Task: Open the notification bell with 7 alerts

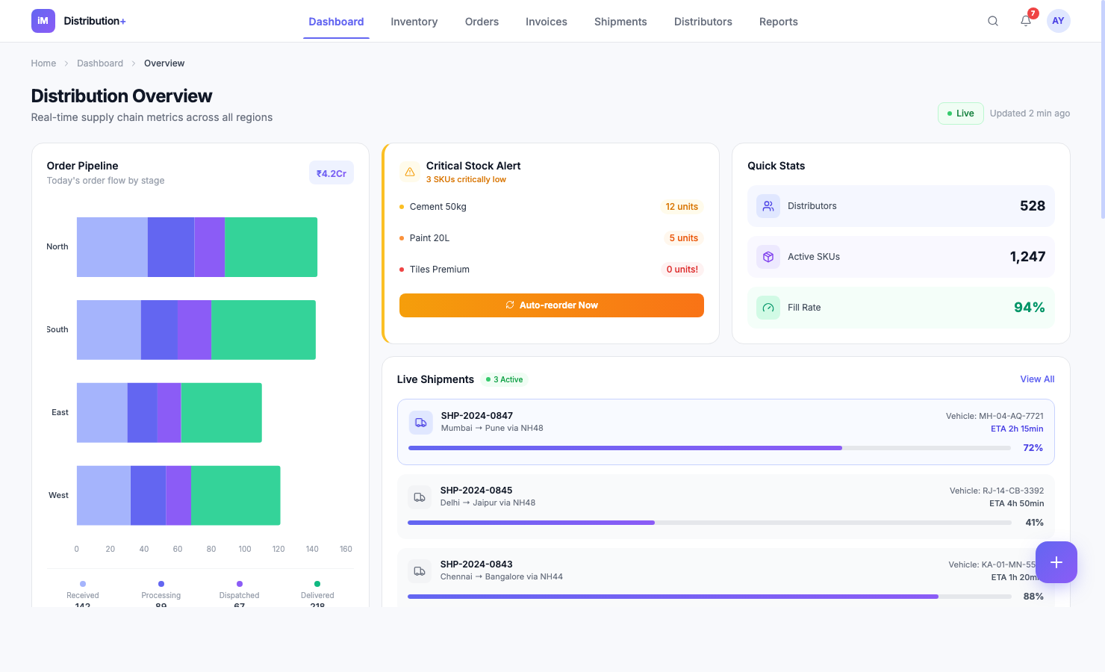Action: (1025, 21)
